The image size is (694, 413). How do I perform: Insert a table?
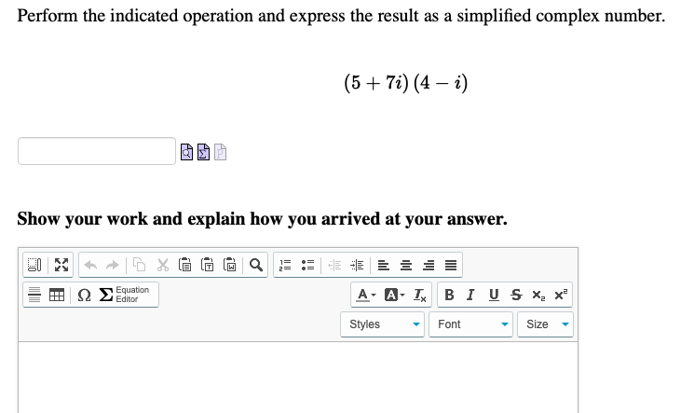pos(57,295)
